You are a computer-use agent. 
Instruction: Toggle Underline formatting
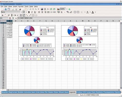click(x=35, y=12)
